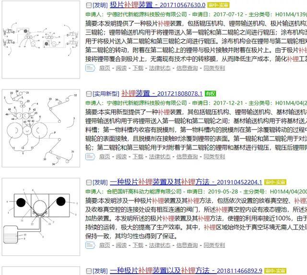This screenshot has height=275, width=307.
Task: Tick the checkbox beside 补锂装置 201721808078.1
Action: point(89,94)
